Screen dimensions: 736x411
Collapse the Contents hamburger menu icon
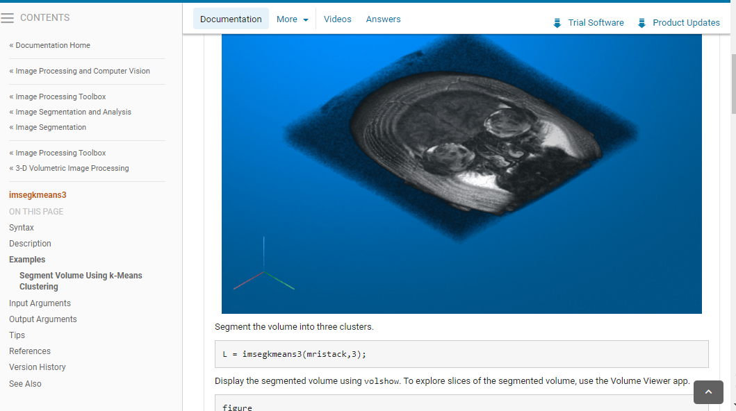[7, 18]
